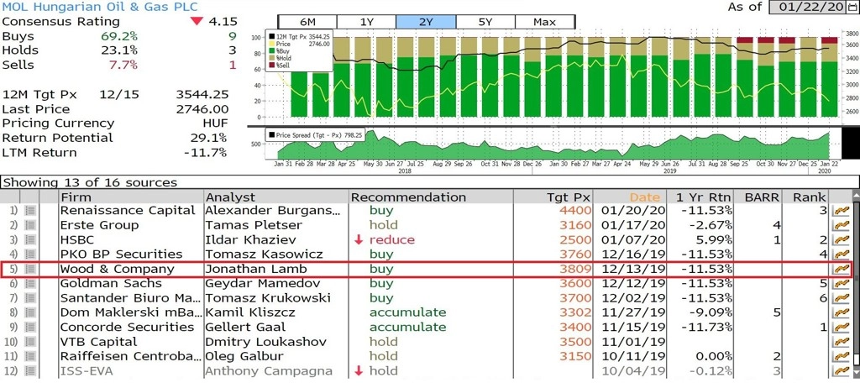Sort by the 1 Yr Rtn column header
This screenshot has height=383, width=860.
click(x=700, y=197)
